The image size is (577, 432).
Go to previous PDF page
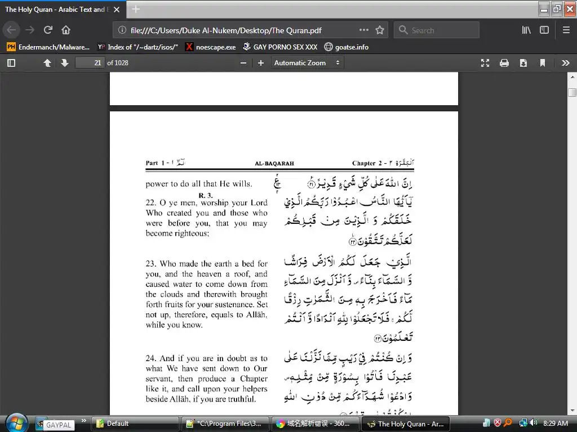[x=47, y=63]
